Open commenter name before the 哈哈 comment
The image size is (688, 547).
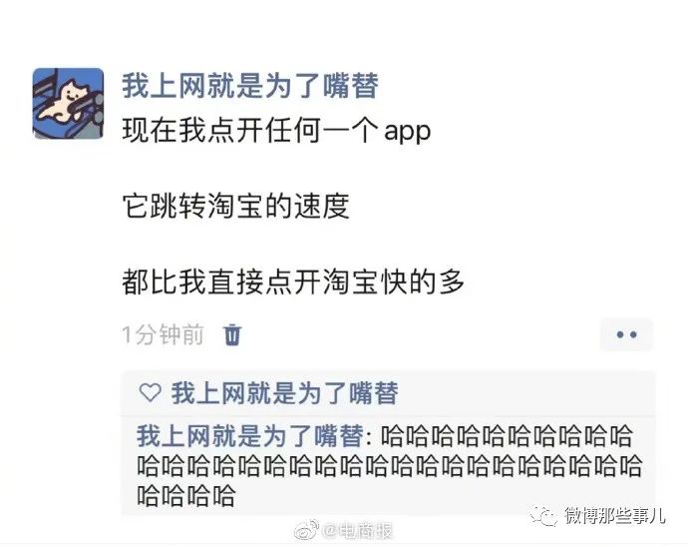coord(250,436)
